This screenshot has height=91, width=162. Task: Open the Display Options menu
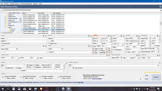[x=15, y=4]
